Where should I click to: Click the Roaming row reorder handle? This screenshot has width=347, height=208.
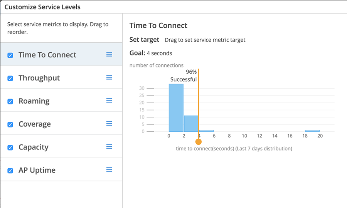coord(109,101)
